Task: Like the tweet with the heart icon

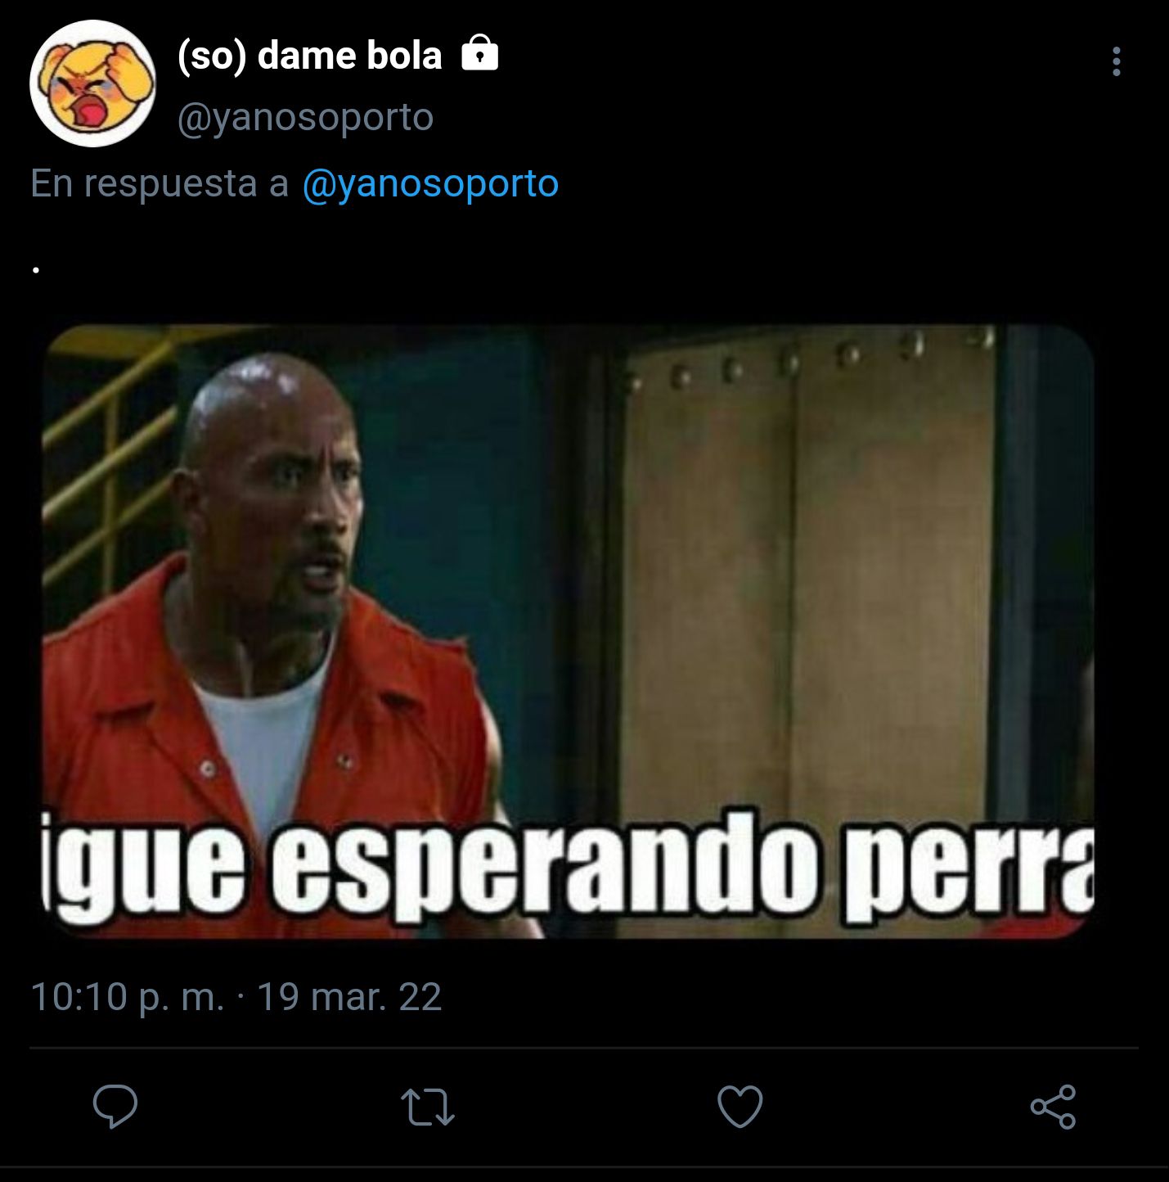Action: pos(740,1107)
